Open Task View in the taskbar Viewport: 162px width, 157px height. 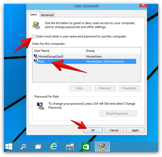pos(38,147)
